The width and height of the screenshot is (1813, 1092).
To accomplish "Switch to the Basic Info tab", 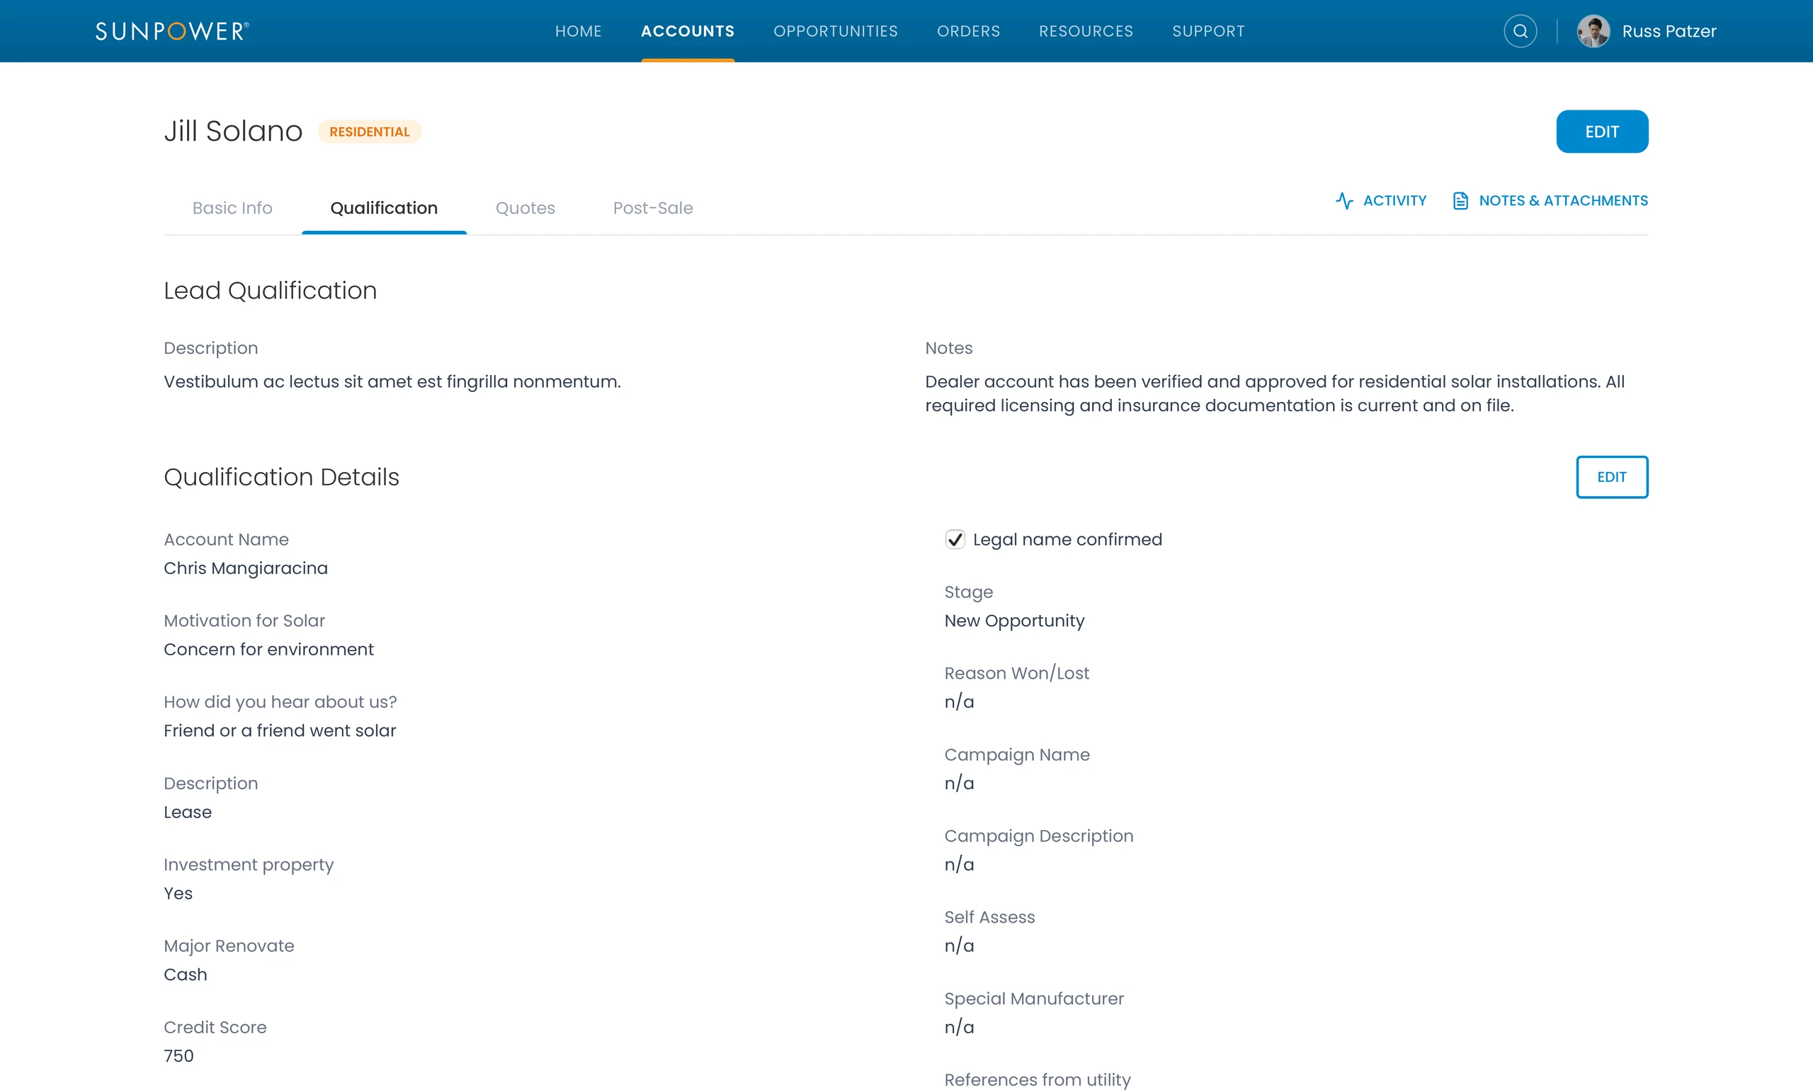I will 232,208.
